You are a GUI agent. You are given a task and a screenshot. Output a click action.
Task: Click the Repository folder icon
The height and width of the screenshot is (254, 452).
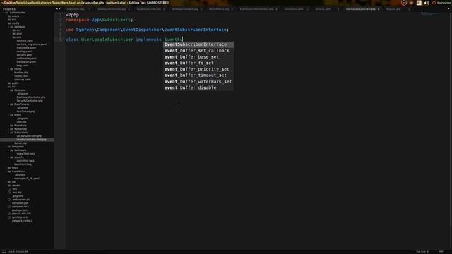pyautogui.click(x=11, y=129)
